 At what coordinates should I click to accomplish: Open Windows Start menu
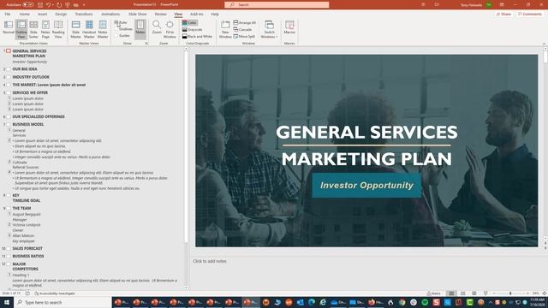coord(7,302)
